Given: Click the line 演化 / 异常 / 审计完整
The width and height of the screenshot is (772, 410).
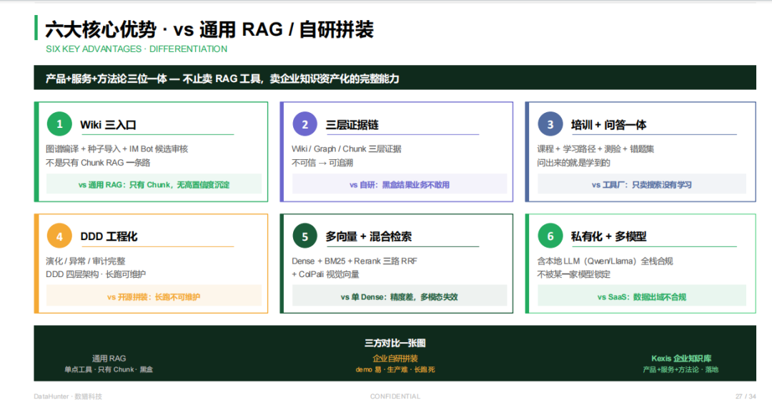Looking at the screenshot, I should point(86,261).
